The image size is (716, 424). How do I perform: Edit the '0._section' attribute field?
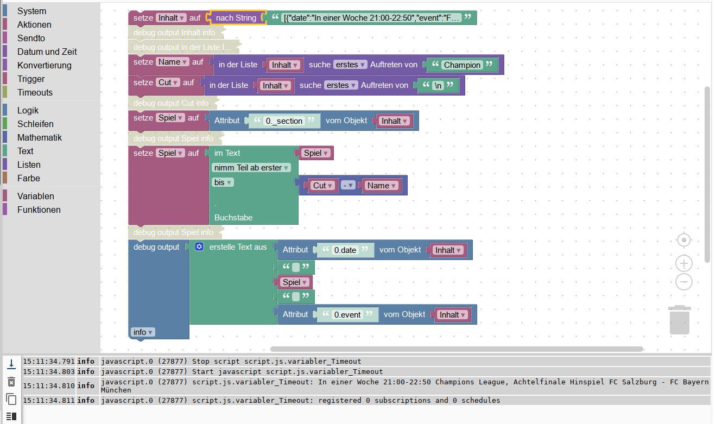tap(283, 121)
